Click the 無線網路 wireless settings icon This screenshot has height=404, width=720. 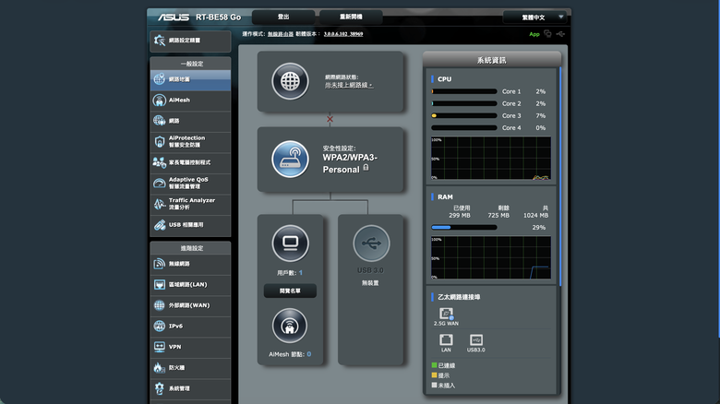pyautogui.click(x=160, y=264)
